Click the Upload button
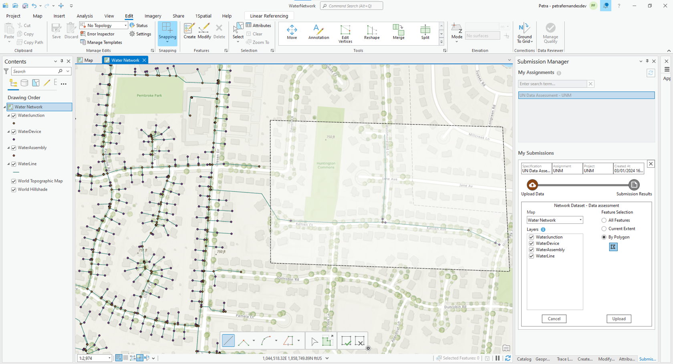 point(619,319)
